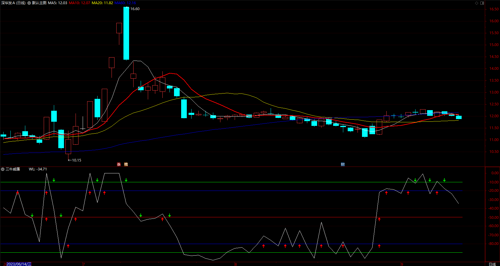This screenshot has height=266, width=500.
Task: Click the 16.50 price axis label
Action: click(x=494, y=9)
